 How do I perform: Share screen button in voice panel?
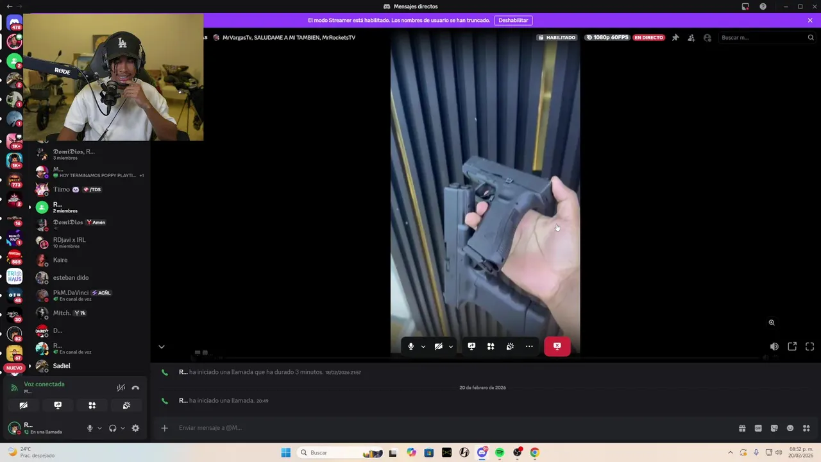click(x=58, y=406)
